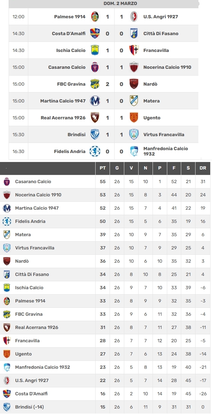Click the V wins column header
Image resolution: width=212 pixels, height=415 pixels.
131,168
